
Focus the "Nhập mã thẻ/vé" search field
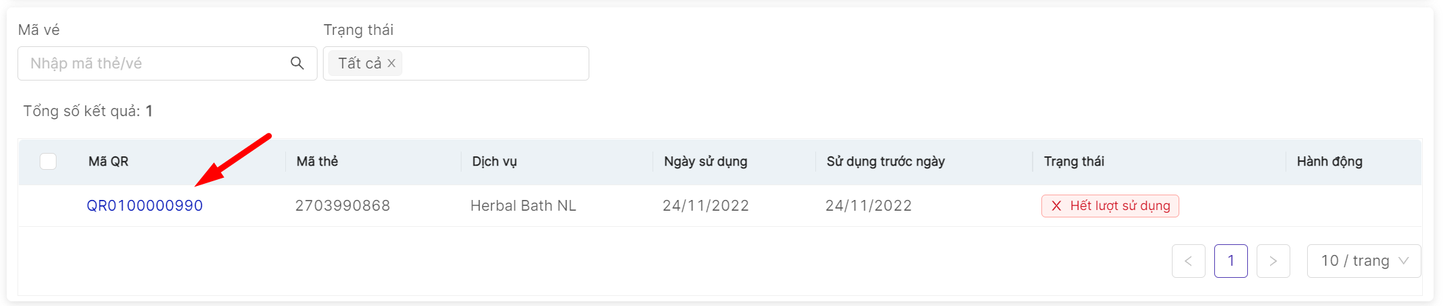click(x=155, y=63)
